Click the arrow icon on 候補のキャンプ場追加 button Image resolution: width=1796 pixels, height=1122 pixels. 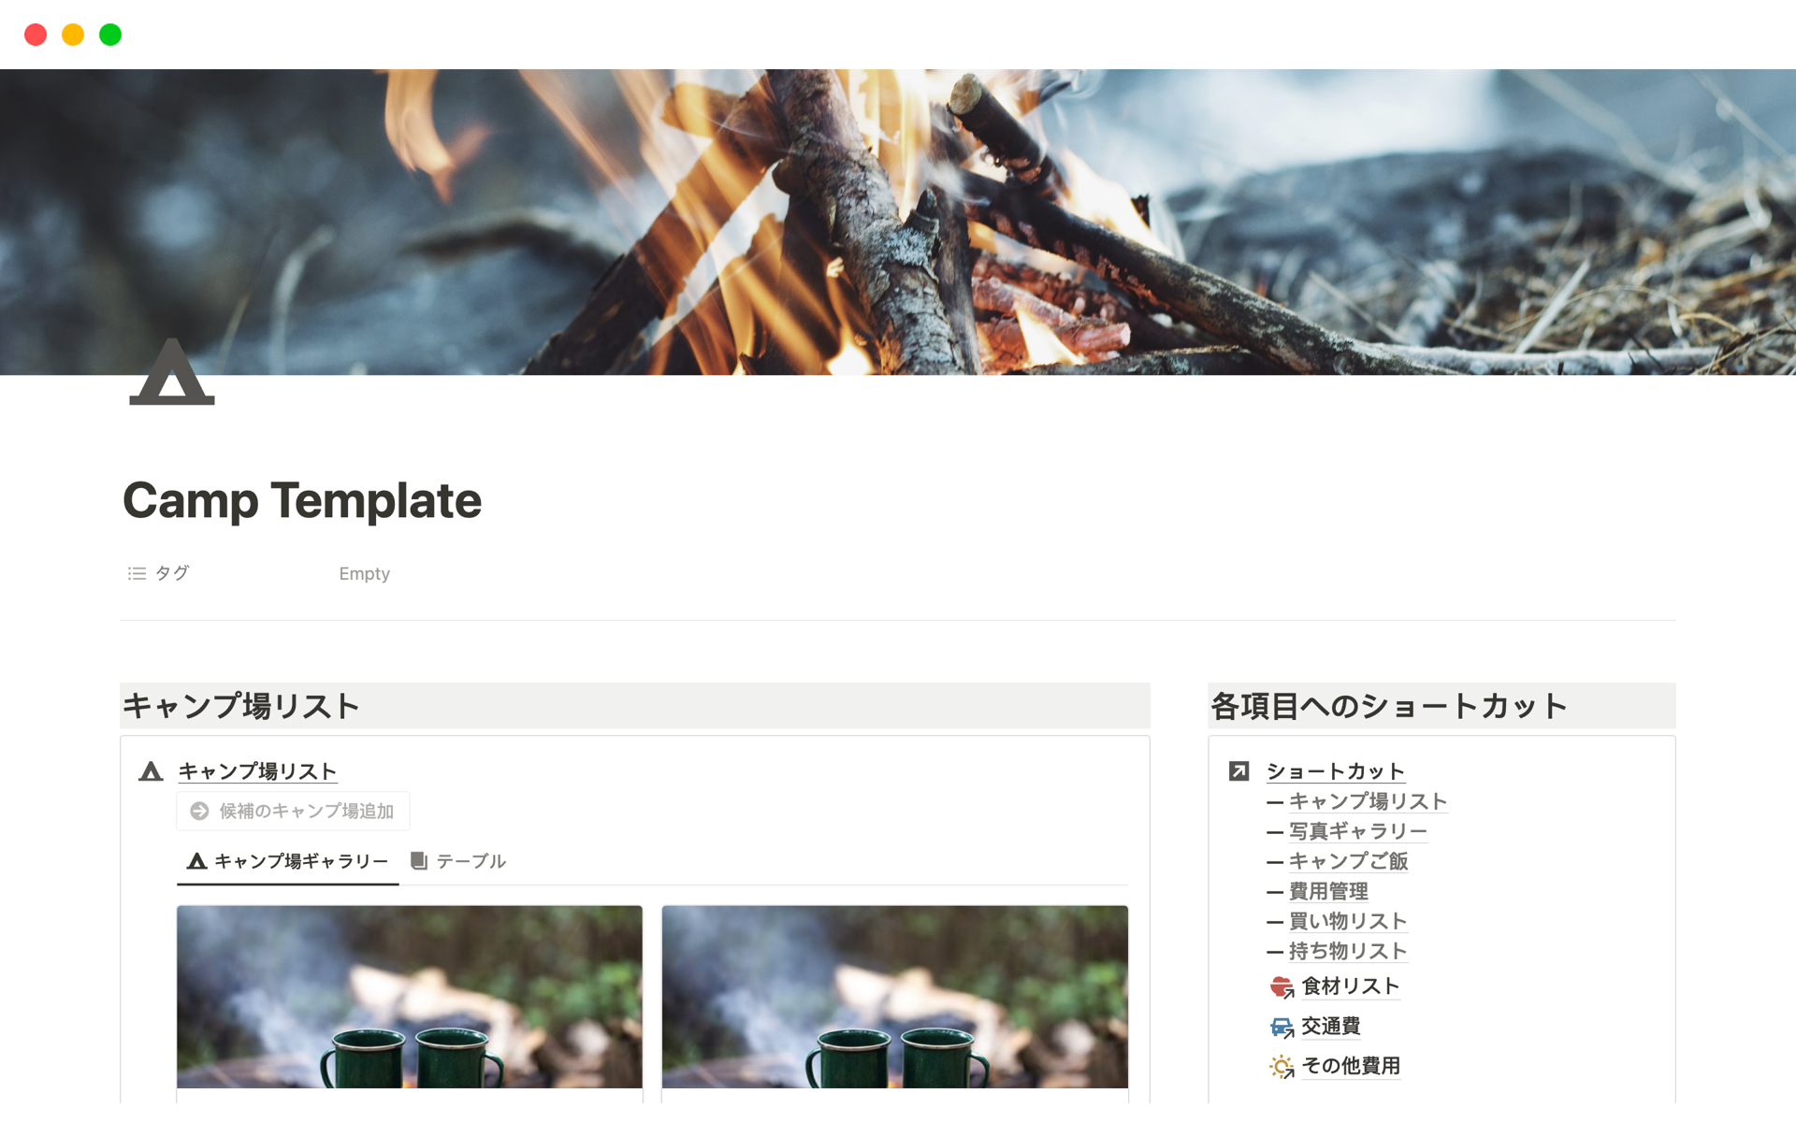199,811
